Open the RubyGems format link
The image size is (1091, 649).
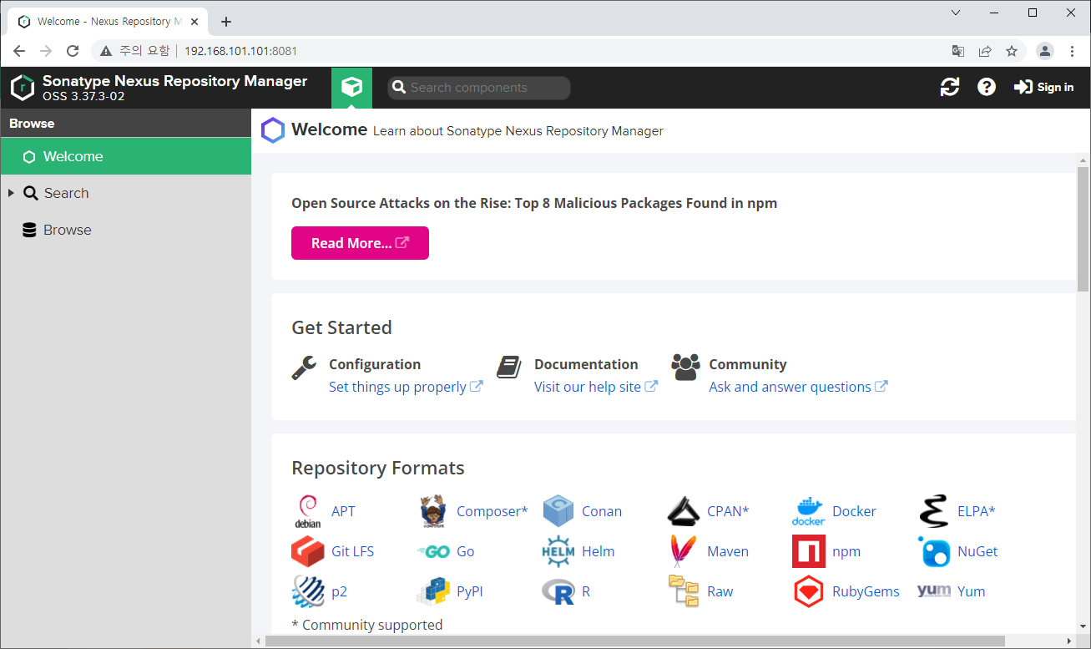[866, 591]
